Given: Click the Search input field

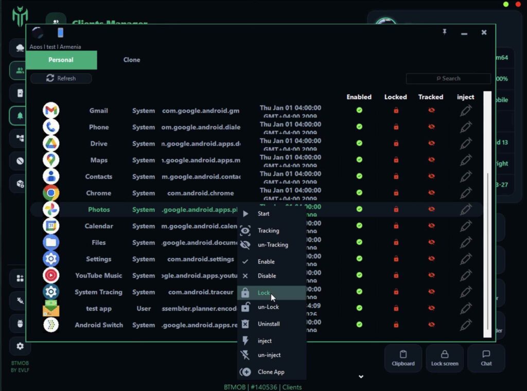Looking at the screenshot, I should [x=448, y=78].
